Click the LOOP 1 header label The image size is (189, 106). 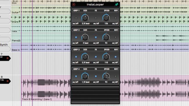point(76,10)
